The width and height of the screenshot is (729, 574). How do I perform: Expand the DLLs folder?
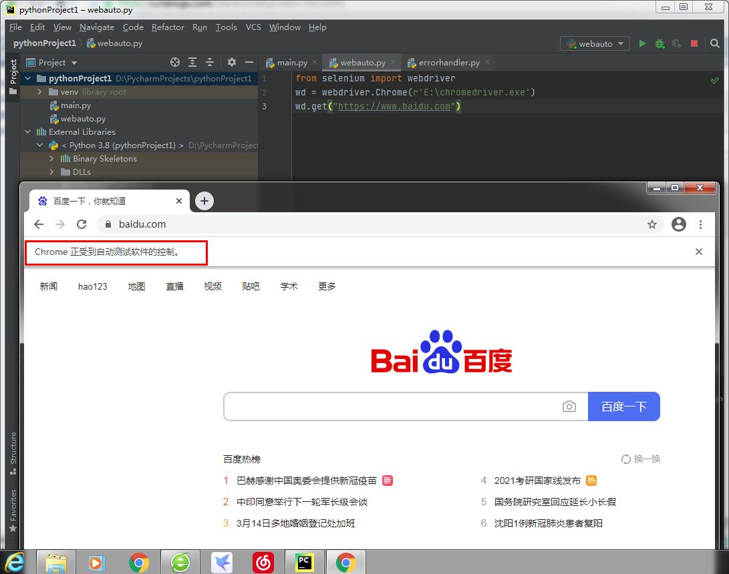[x=51, y=172]
